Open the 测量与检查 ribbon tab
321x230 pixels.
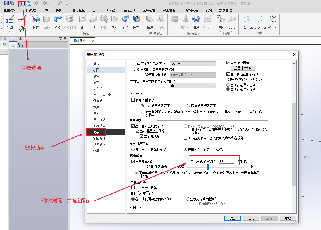click(x=77, y=10)
